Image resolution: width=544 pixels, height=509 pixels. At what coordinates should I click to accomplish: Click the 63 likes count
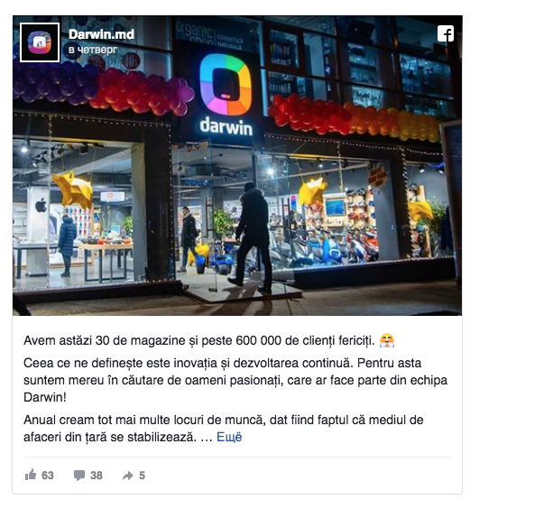click(48, 476)
